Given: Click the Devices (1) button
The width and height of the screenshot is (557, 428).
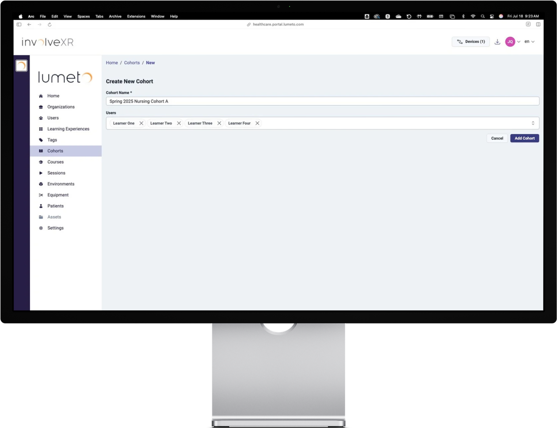Looking at the screenshot, I should point(471,42).
